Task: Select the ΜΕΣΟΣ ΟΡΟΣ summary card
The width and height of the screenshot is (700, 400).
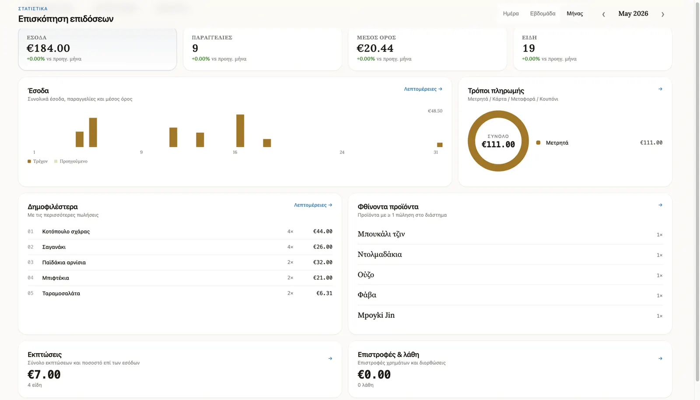Action: [x=427, y=49]
